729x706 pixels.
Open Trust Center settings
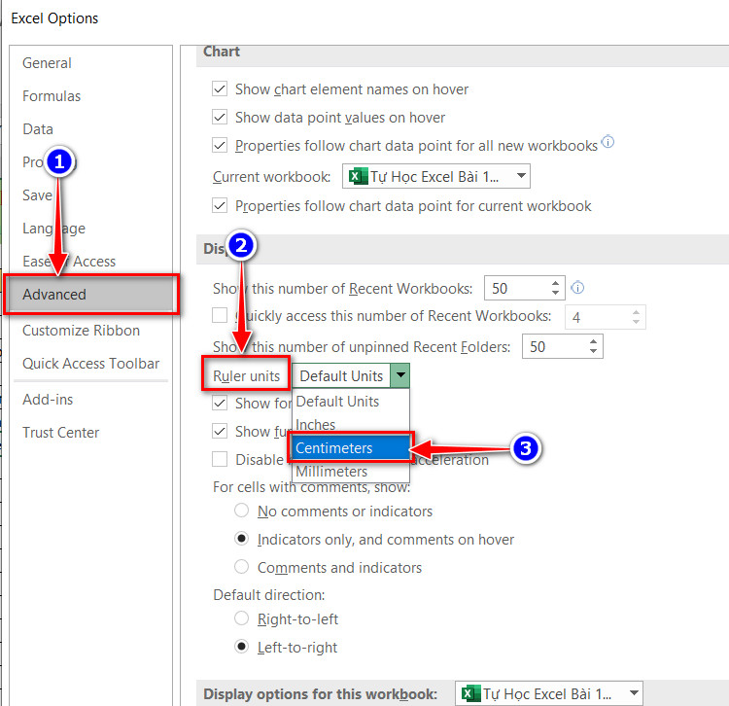60,433
